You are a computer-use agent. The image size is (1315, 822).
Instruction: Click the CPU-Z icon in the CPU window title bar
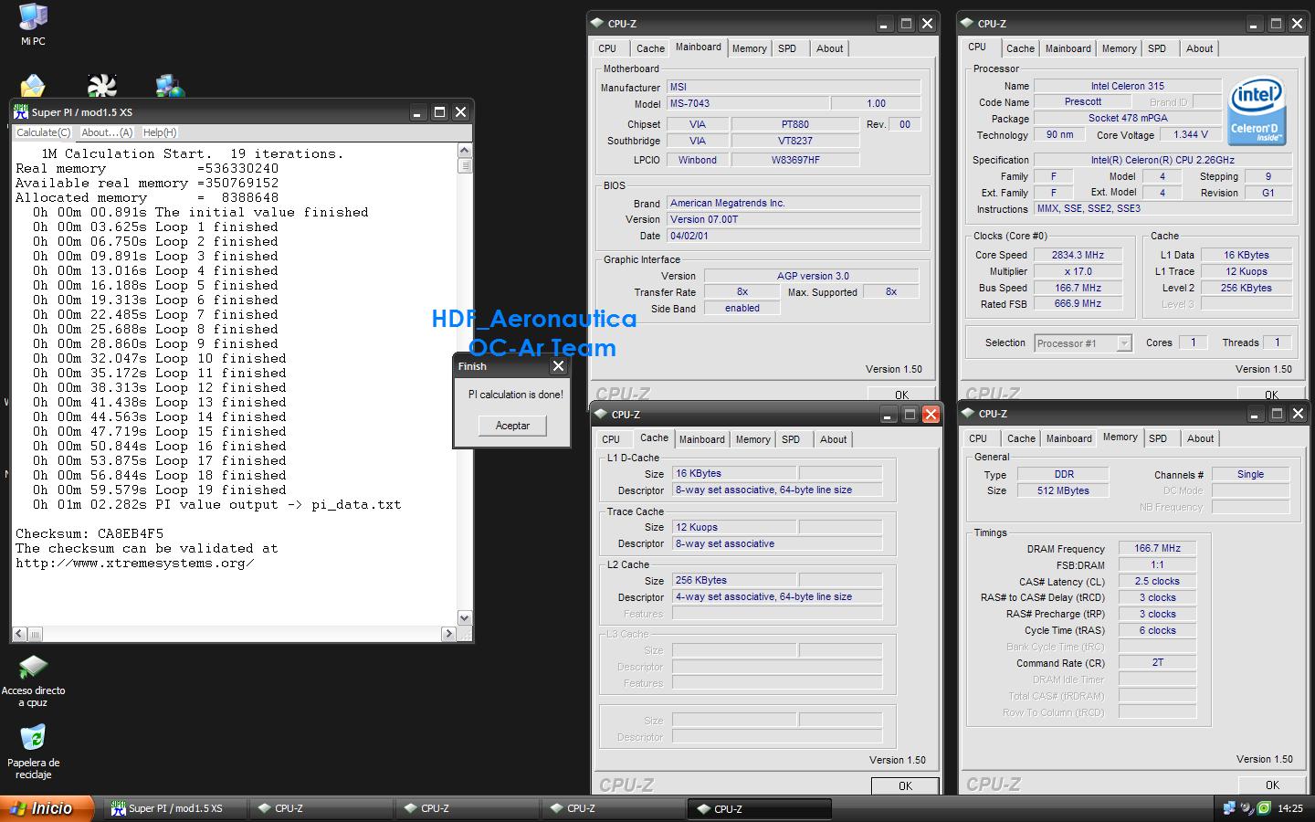(967, 24)
